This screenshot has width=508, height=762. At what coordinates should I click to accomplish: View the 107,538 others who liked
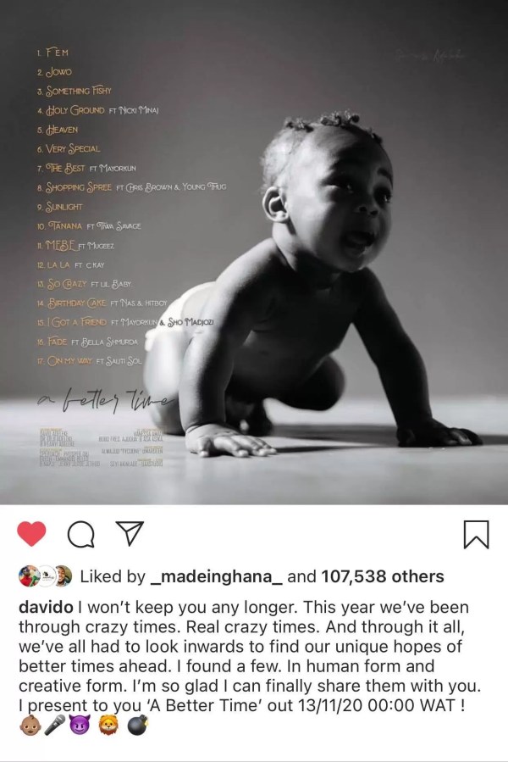tap(383, 576)
